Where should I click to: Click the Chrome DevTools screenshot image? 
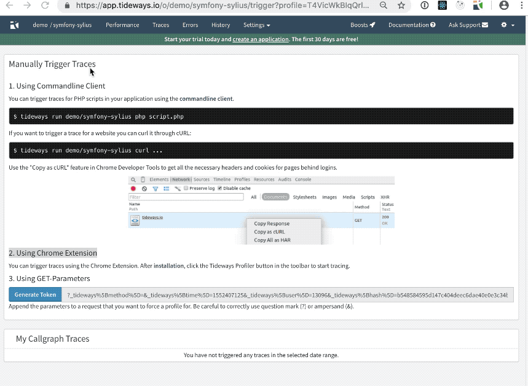pyautogui.click(x=261, y=210)
